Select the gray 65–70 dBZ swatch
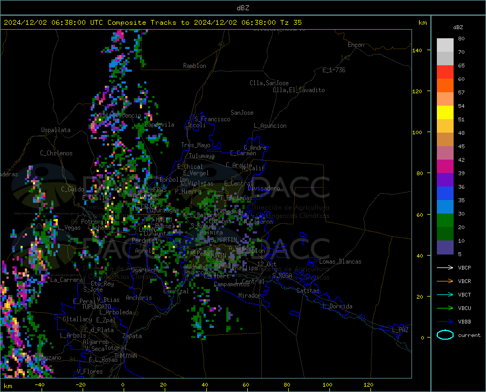The image size is (486, 392). click(445, 59)
